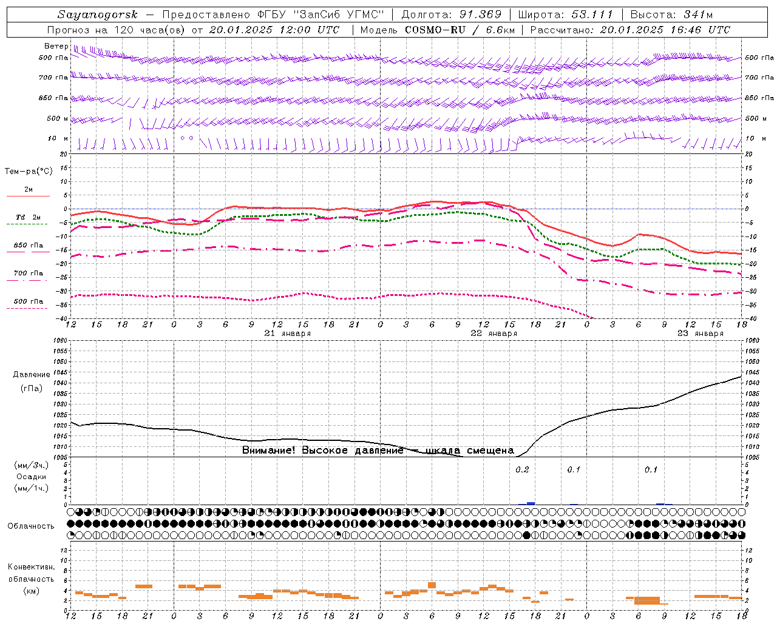Click the 'Конвективн.' convective label
This screenshot has height=621, width=777.
click(32, 567)
